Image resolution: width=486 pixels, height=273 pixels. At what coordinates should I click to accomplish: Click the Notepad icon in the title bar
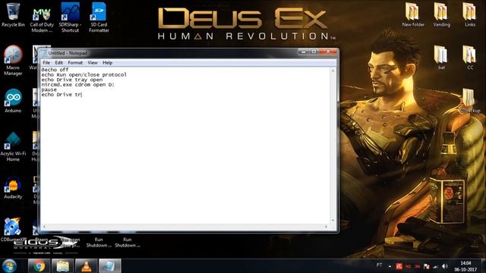(x=44, y=53)
